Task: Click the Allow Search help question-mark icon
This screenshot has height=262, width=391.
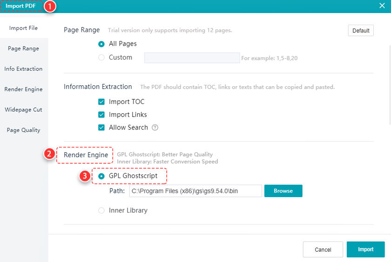Action: [x=155, y=128]
